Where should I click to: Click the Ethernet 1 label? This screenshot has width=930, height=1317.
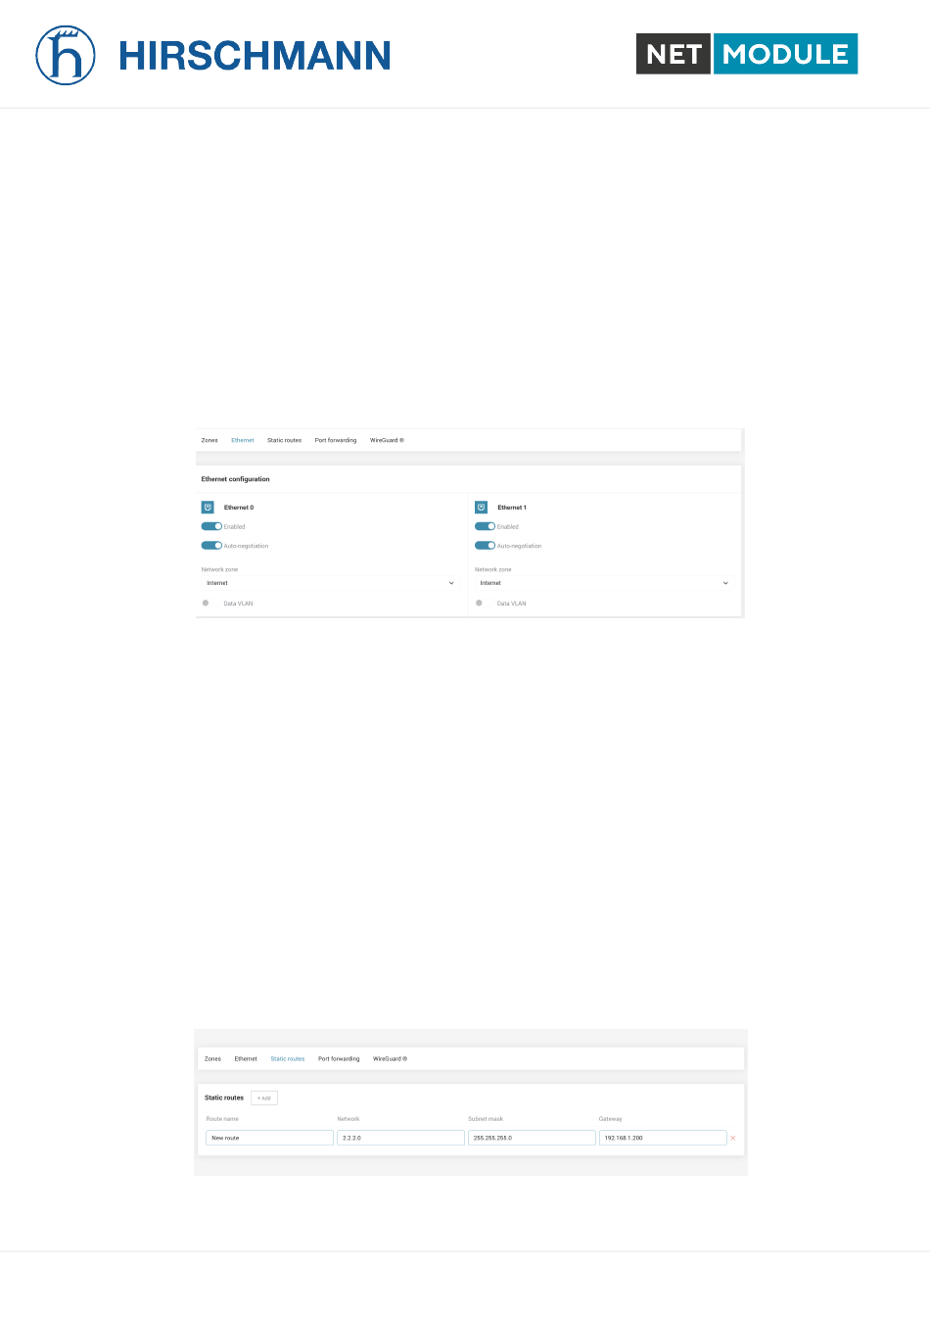(x=512, y=508)
